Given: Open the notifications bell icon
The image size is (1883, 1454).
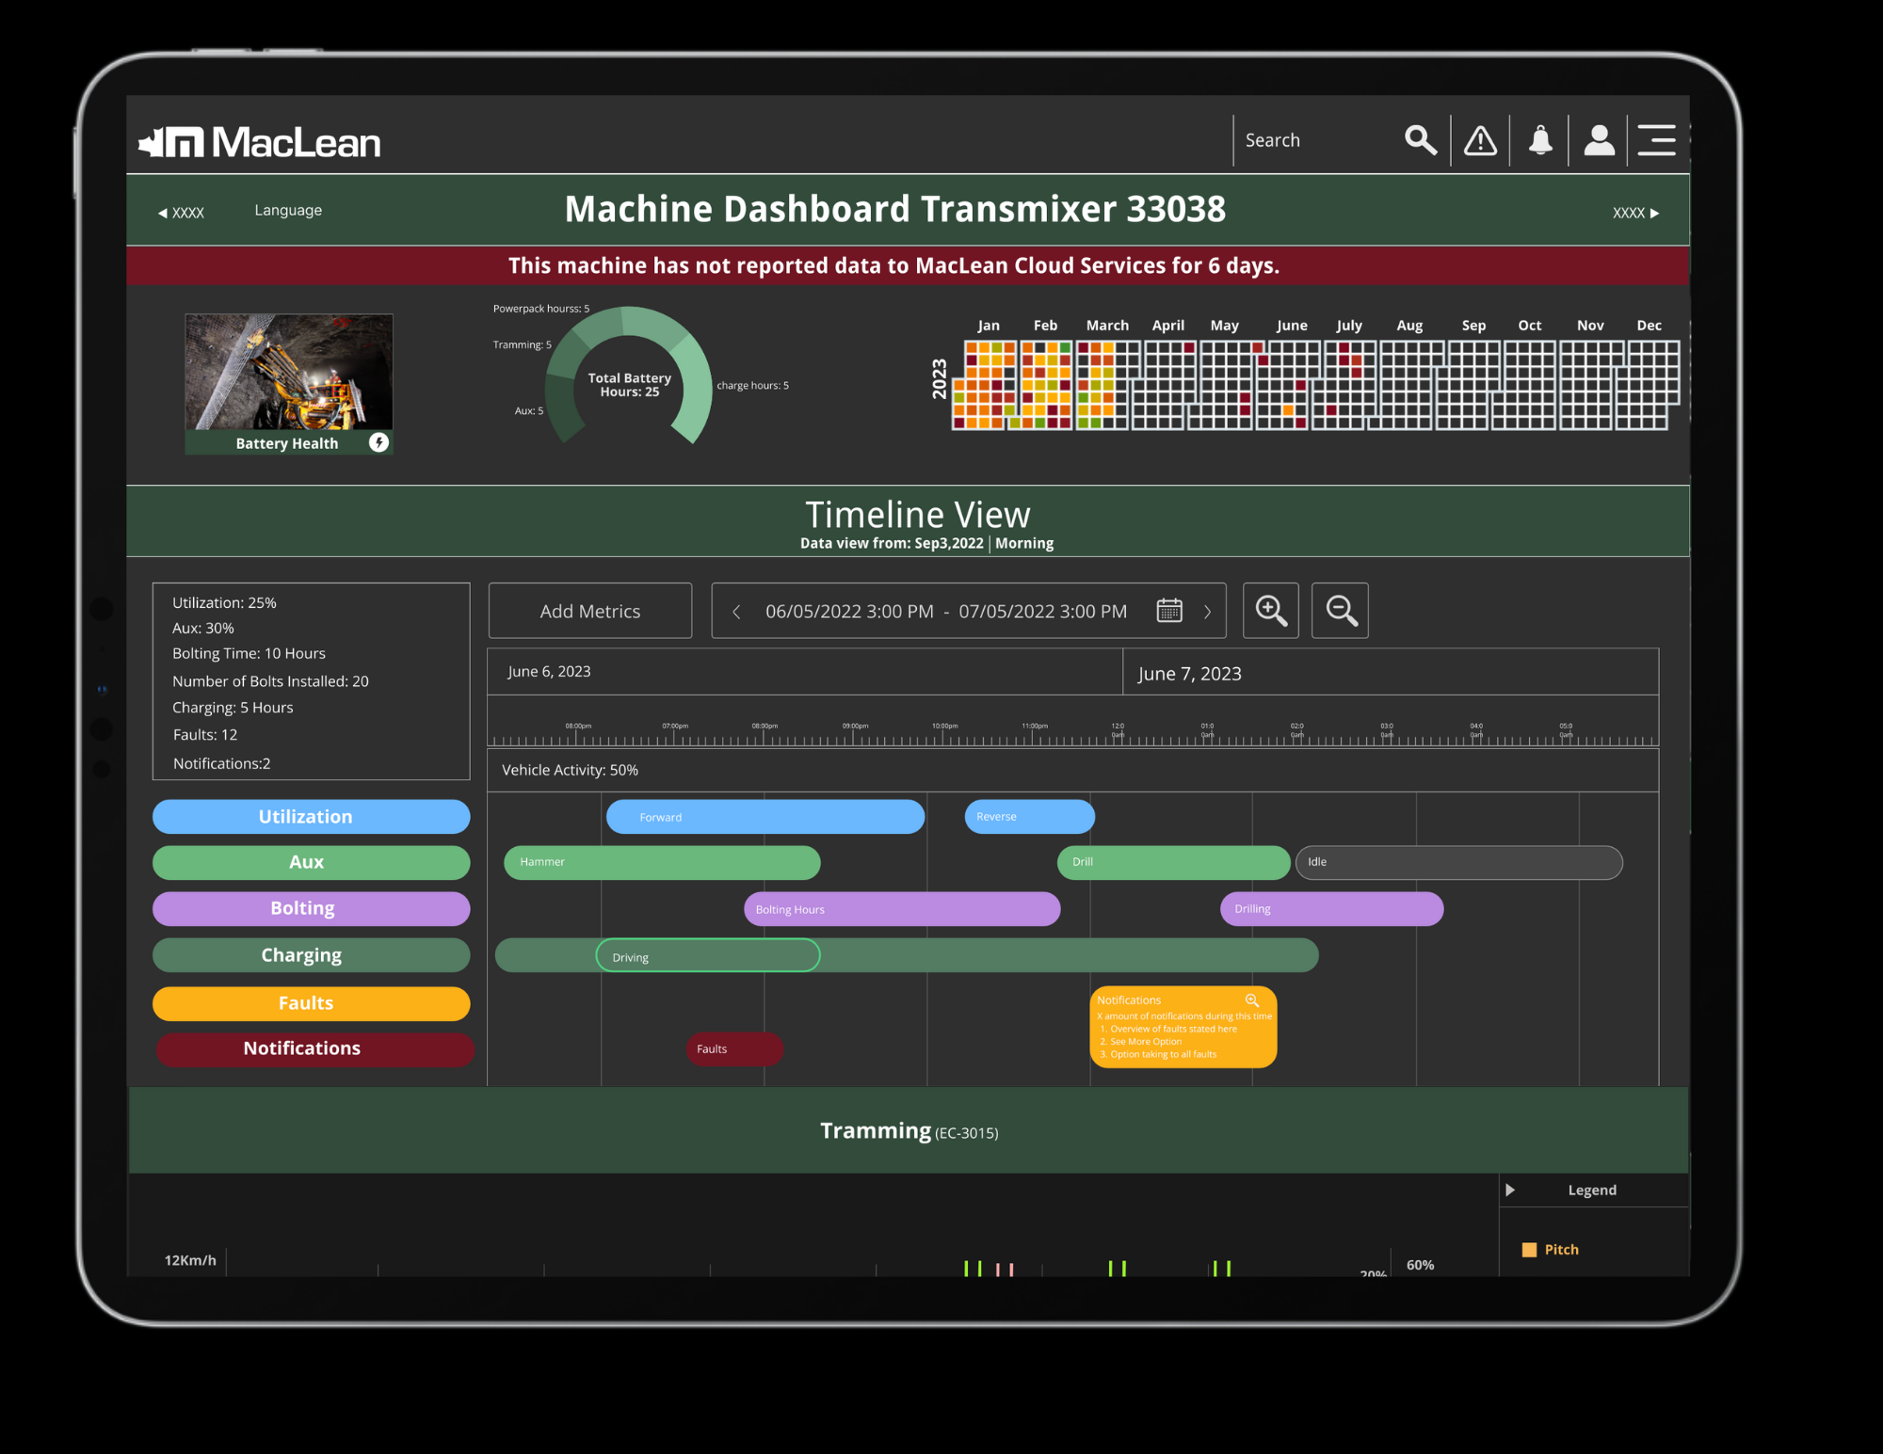Looking at the screenshot, I should 1540,140.
